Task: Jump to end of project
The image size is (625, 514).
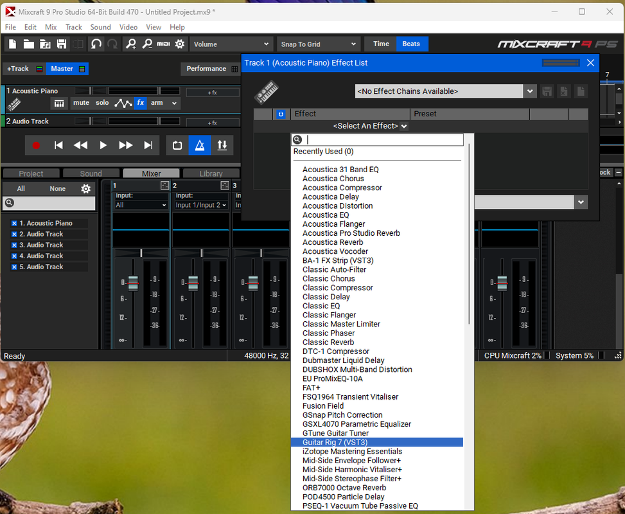Action: click(x=148, y=145)
